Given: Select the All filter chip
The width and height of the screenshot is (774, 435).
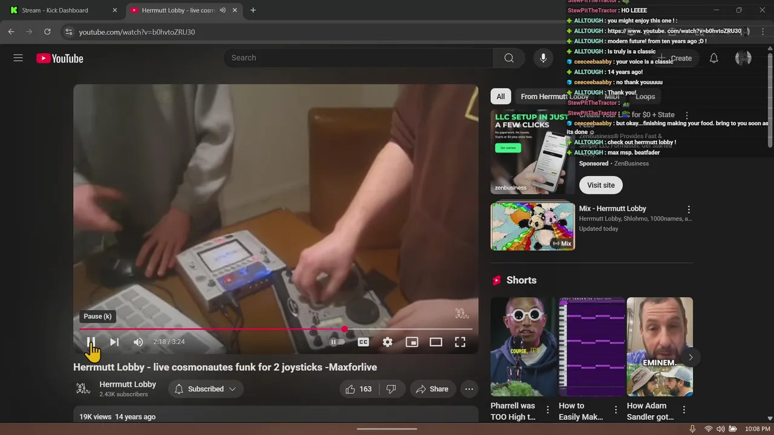Looking at the screenshot, I should click(501, 97).
